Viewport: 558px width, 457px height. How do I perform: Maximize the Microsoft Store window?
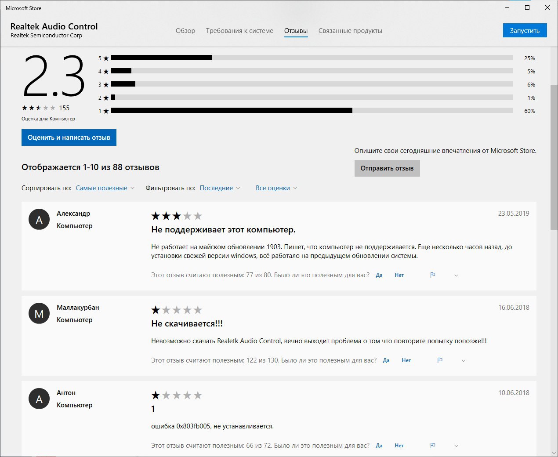[527, 7]
